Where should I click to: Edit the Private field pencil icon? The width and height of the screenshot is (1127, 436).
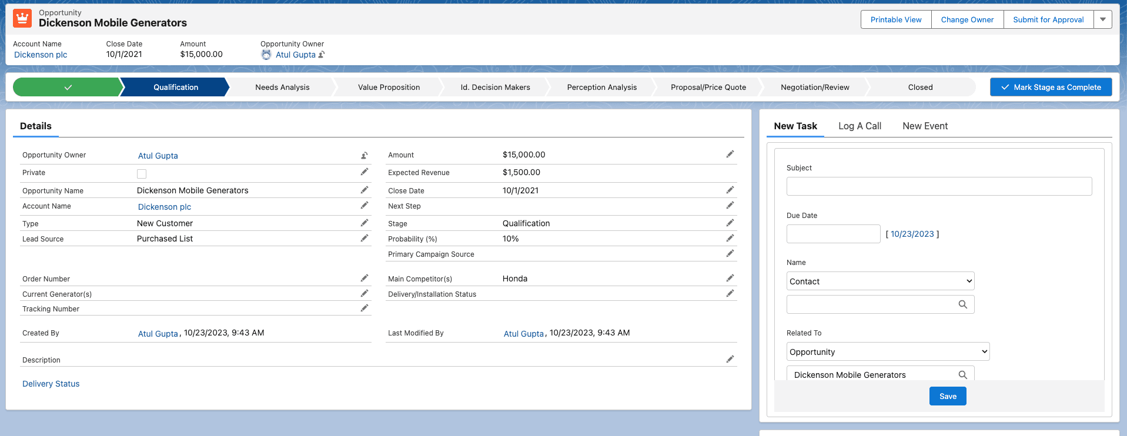[x=364, y=172]
